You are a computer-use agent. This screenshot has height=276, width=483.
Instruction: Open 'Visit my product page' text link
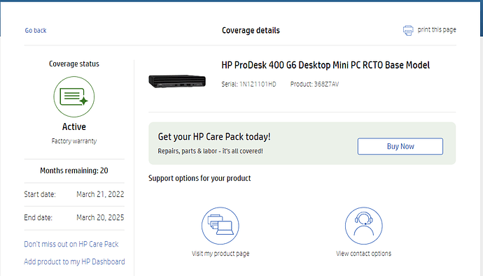(x=220, y=254)
